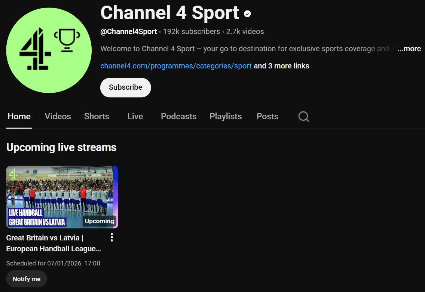
Task: Go to the Live tab
Action: click(135, 117)
